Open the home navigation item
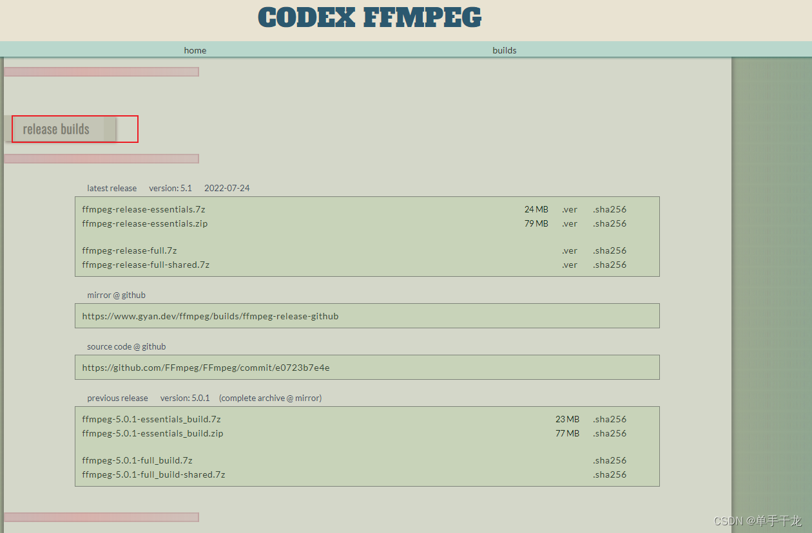This screenshot has height=533, width=812. [195, 50]
